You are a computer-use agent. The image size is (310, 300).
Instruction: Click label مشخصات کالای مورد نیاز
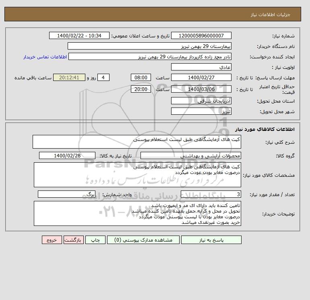click(269, 175)
